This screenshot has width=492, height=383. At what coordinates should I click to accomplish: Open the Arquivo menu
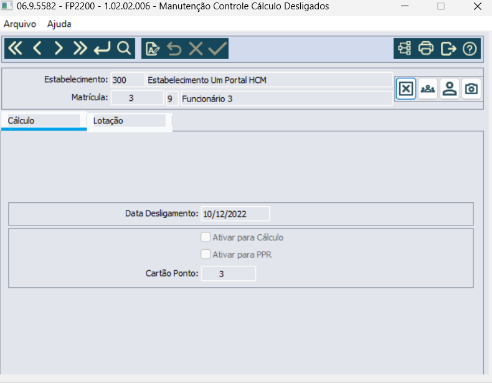pos(20,24)
